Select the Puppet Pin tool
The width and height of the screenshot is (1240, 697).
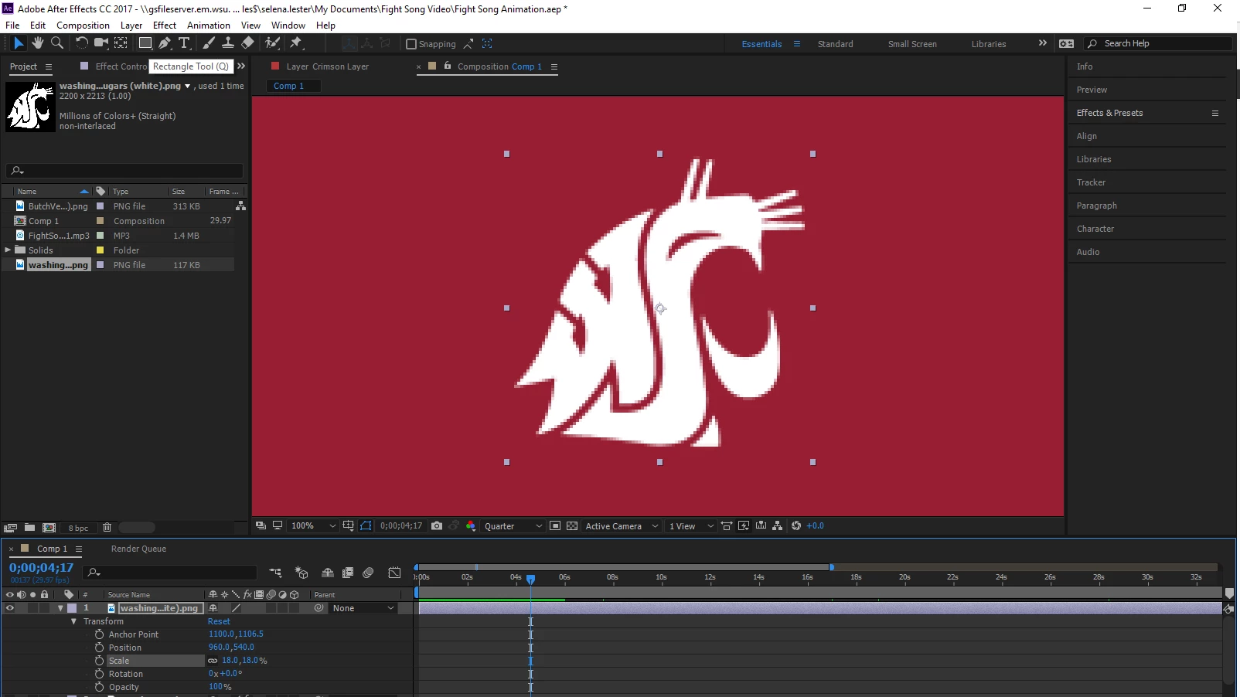296,43
